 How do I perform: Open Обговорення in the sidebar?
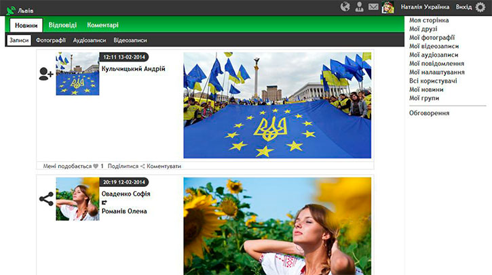click(x=429, y=113)
